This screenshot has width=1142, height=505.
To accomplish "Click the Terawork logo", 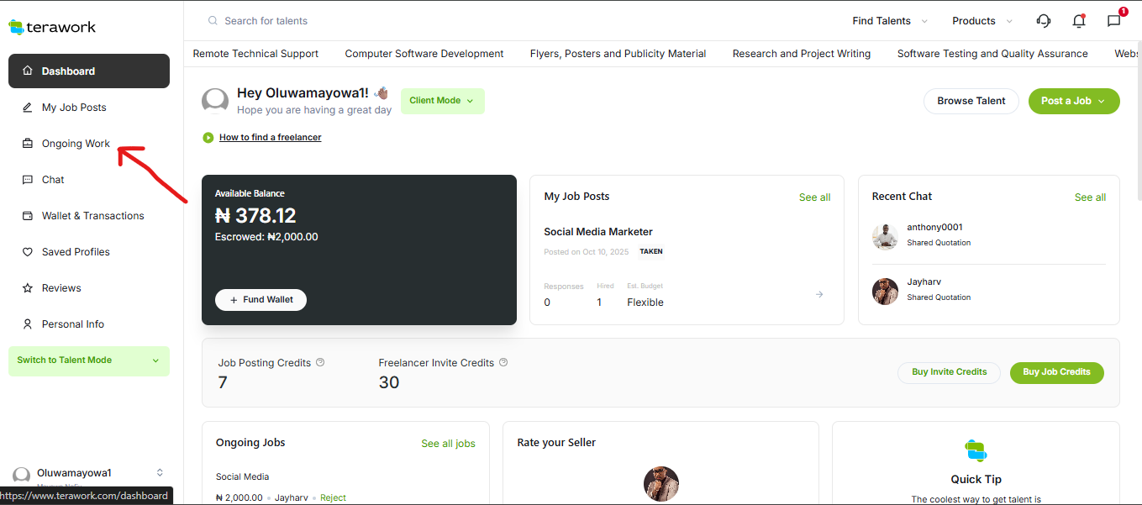I will 52,27.
